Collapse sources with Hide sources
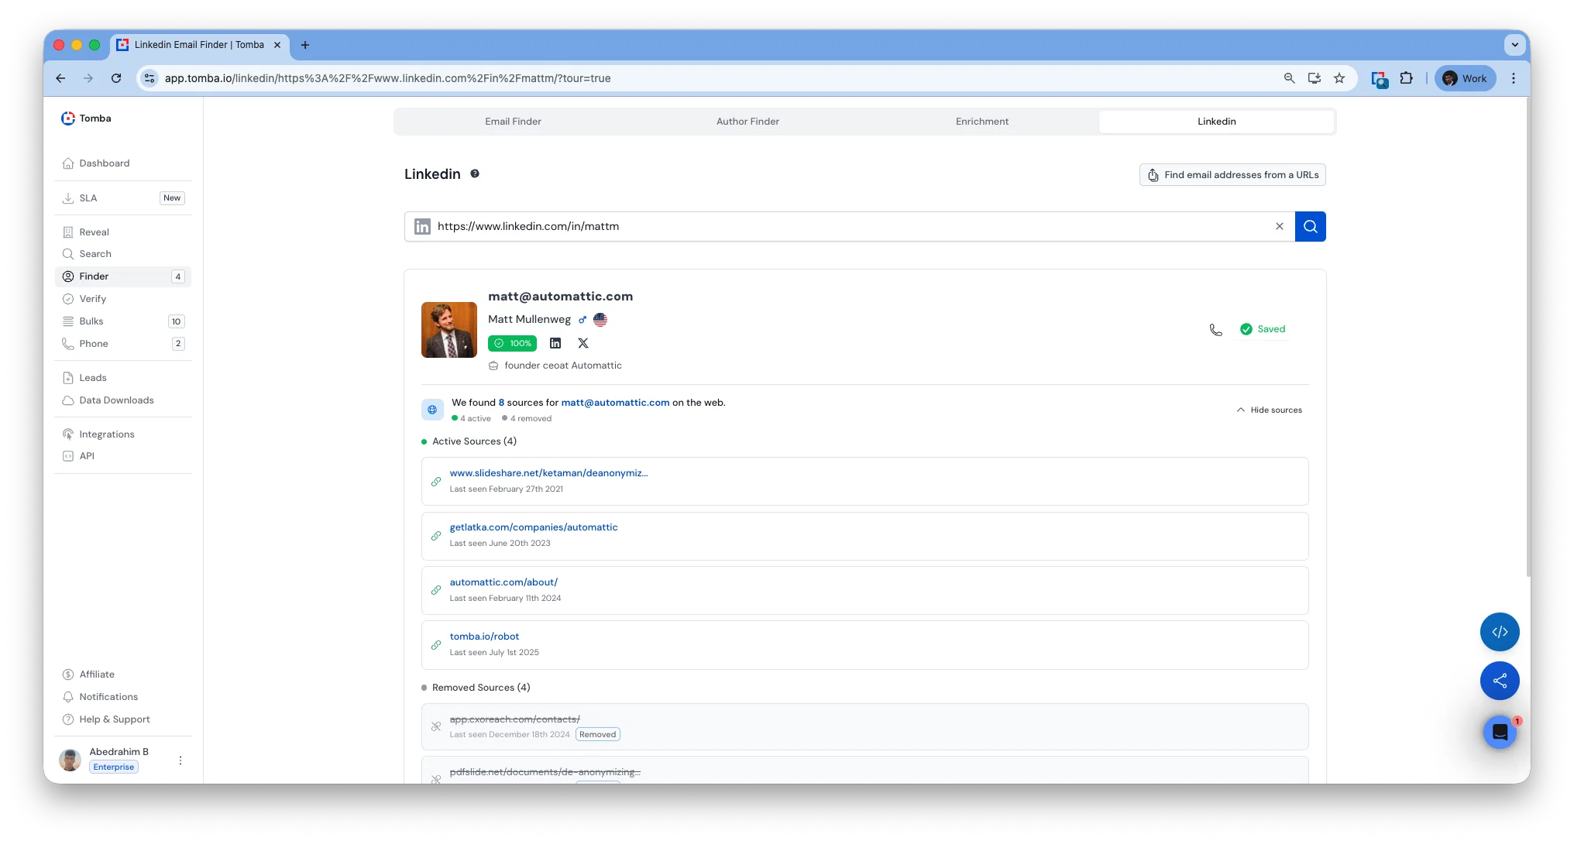1574x841 pixels. [x=1270, y=410]
